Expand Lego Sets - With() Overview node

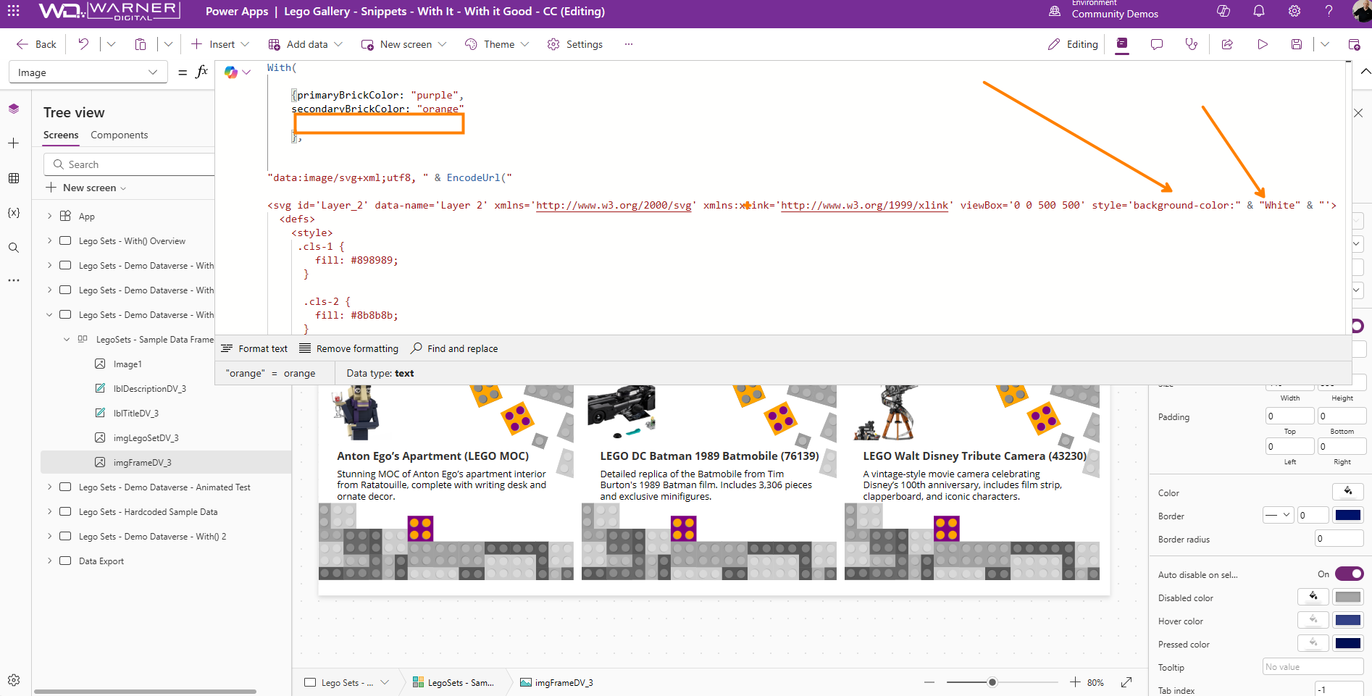(49, 240)
